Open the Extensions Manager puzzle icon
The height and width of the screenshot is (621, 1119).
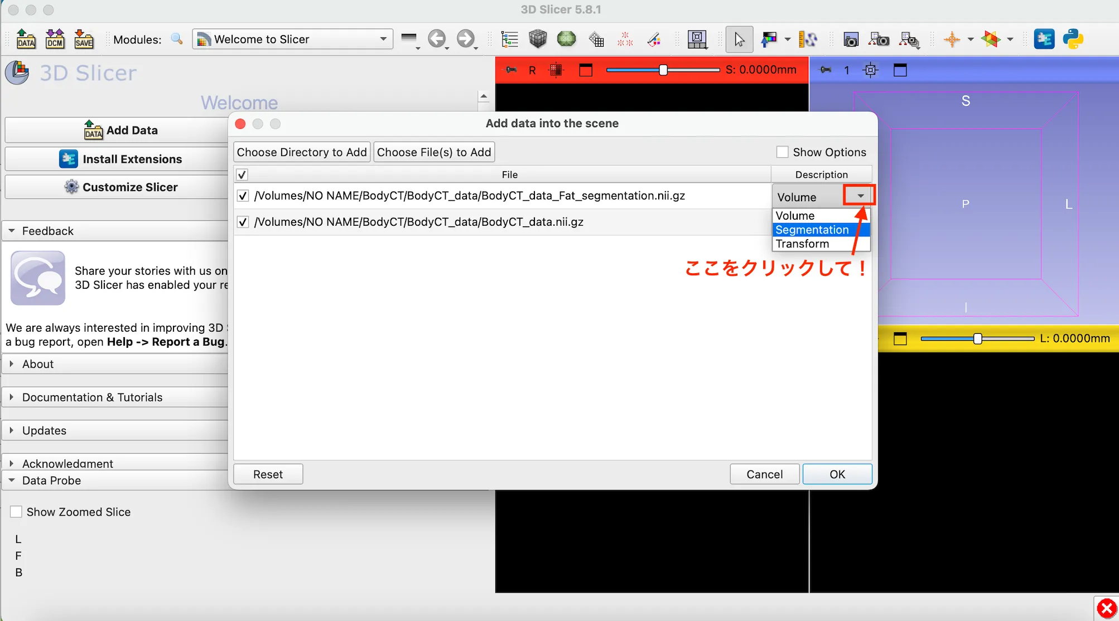[x=1044, y=39]
